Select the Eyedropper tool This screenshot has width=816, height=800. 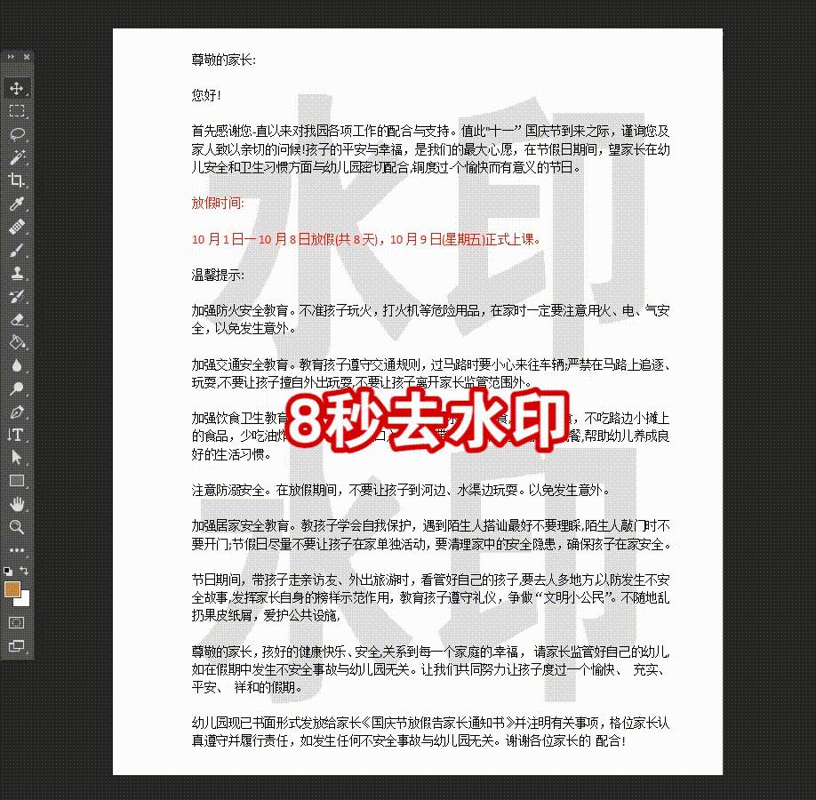pyautogui.click(x=16, y=204)
